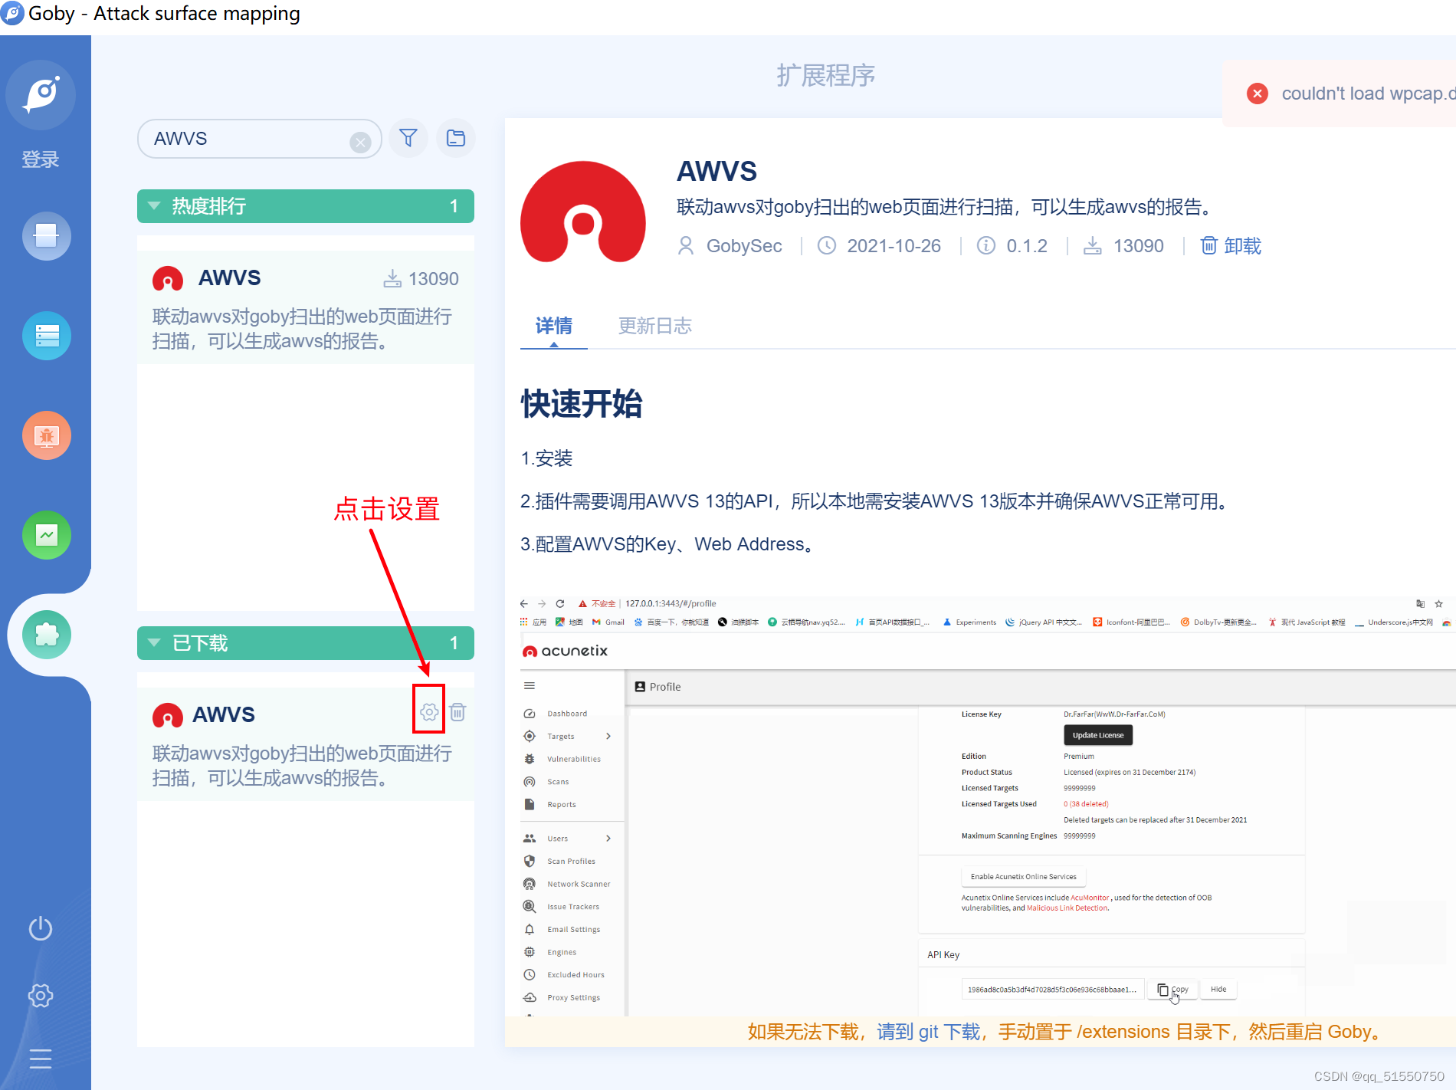Click the 13090 count in AWVS header

click(1138, 246)
